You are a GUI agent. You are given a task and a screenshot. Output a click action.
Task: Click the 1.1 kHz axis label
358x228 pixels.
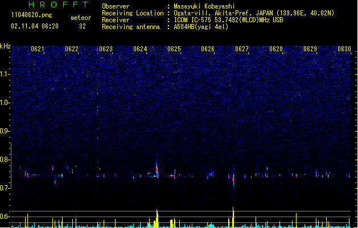pos(5,74)
